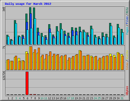
Task: Click green day label 10 on the x-axis
Action: point(42,98)
